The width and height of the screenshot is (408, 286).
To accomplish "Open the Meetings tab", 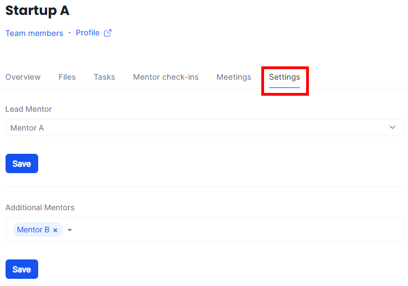I will 234,77.
